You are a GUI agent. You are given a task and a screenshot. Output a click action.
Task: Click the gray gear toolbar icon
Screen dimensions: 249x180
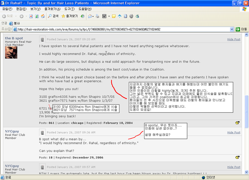click(x=131, y=16)
